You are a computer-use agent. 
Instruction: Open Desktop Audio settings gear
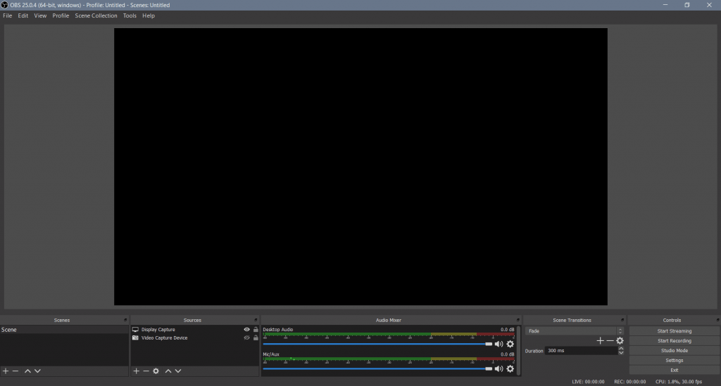pos(510,344)
